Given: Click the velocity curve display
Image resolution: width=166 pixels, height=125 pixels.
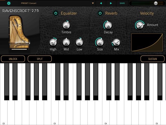Looking at the screenshot, I should click(147, 42).
